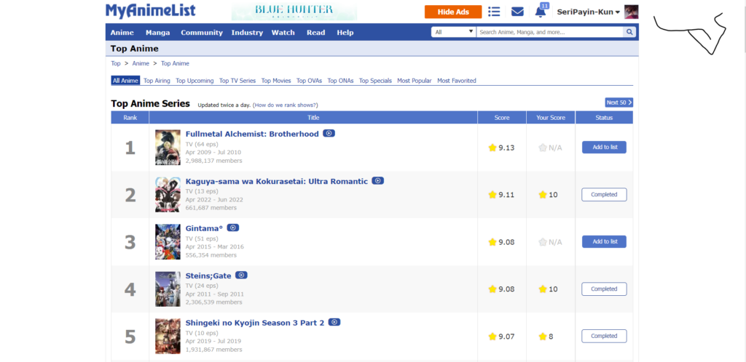Open messages envelope icon
Image resolution: width=746 pixels, height=362 pixels.
[517, 12]
